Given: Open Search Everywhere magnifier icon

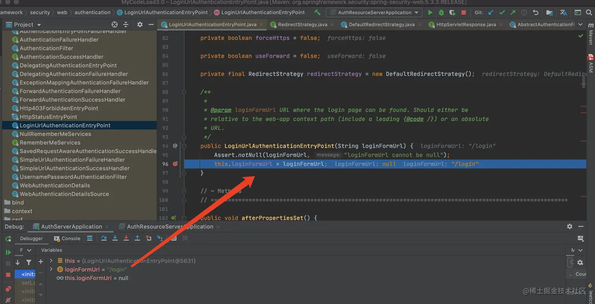Looking at the screenshot, I should pos(589,13).
